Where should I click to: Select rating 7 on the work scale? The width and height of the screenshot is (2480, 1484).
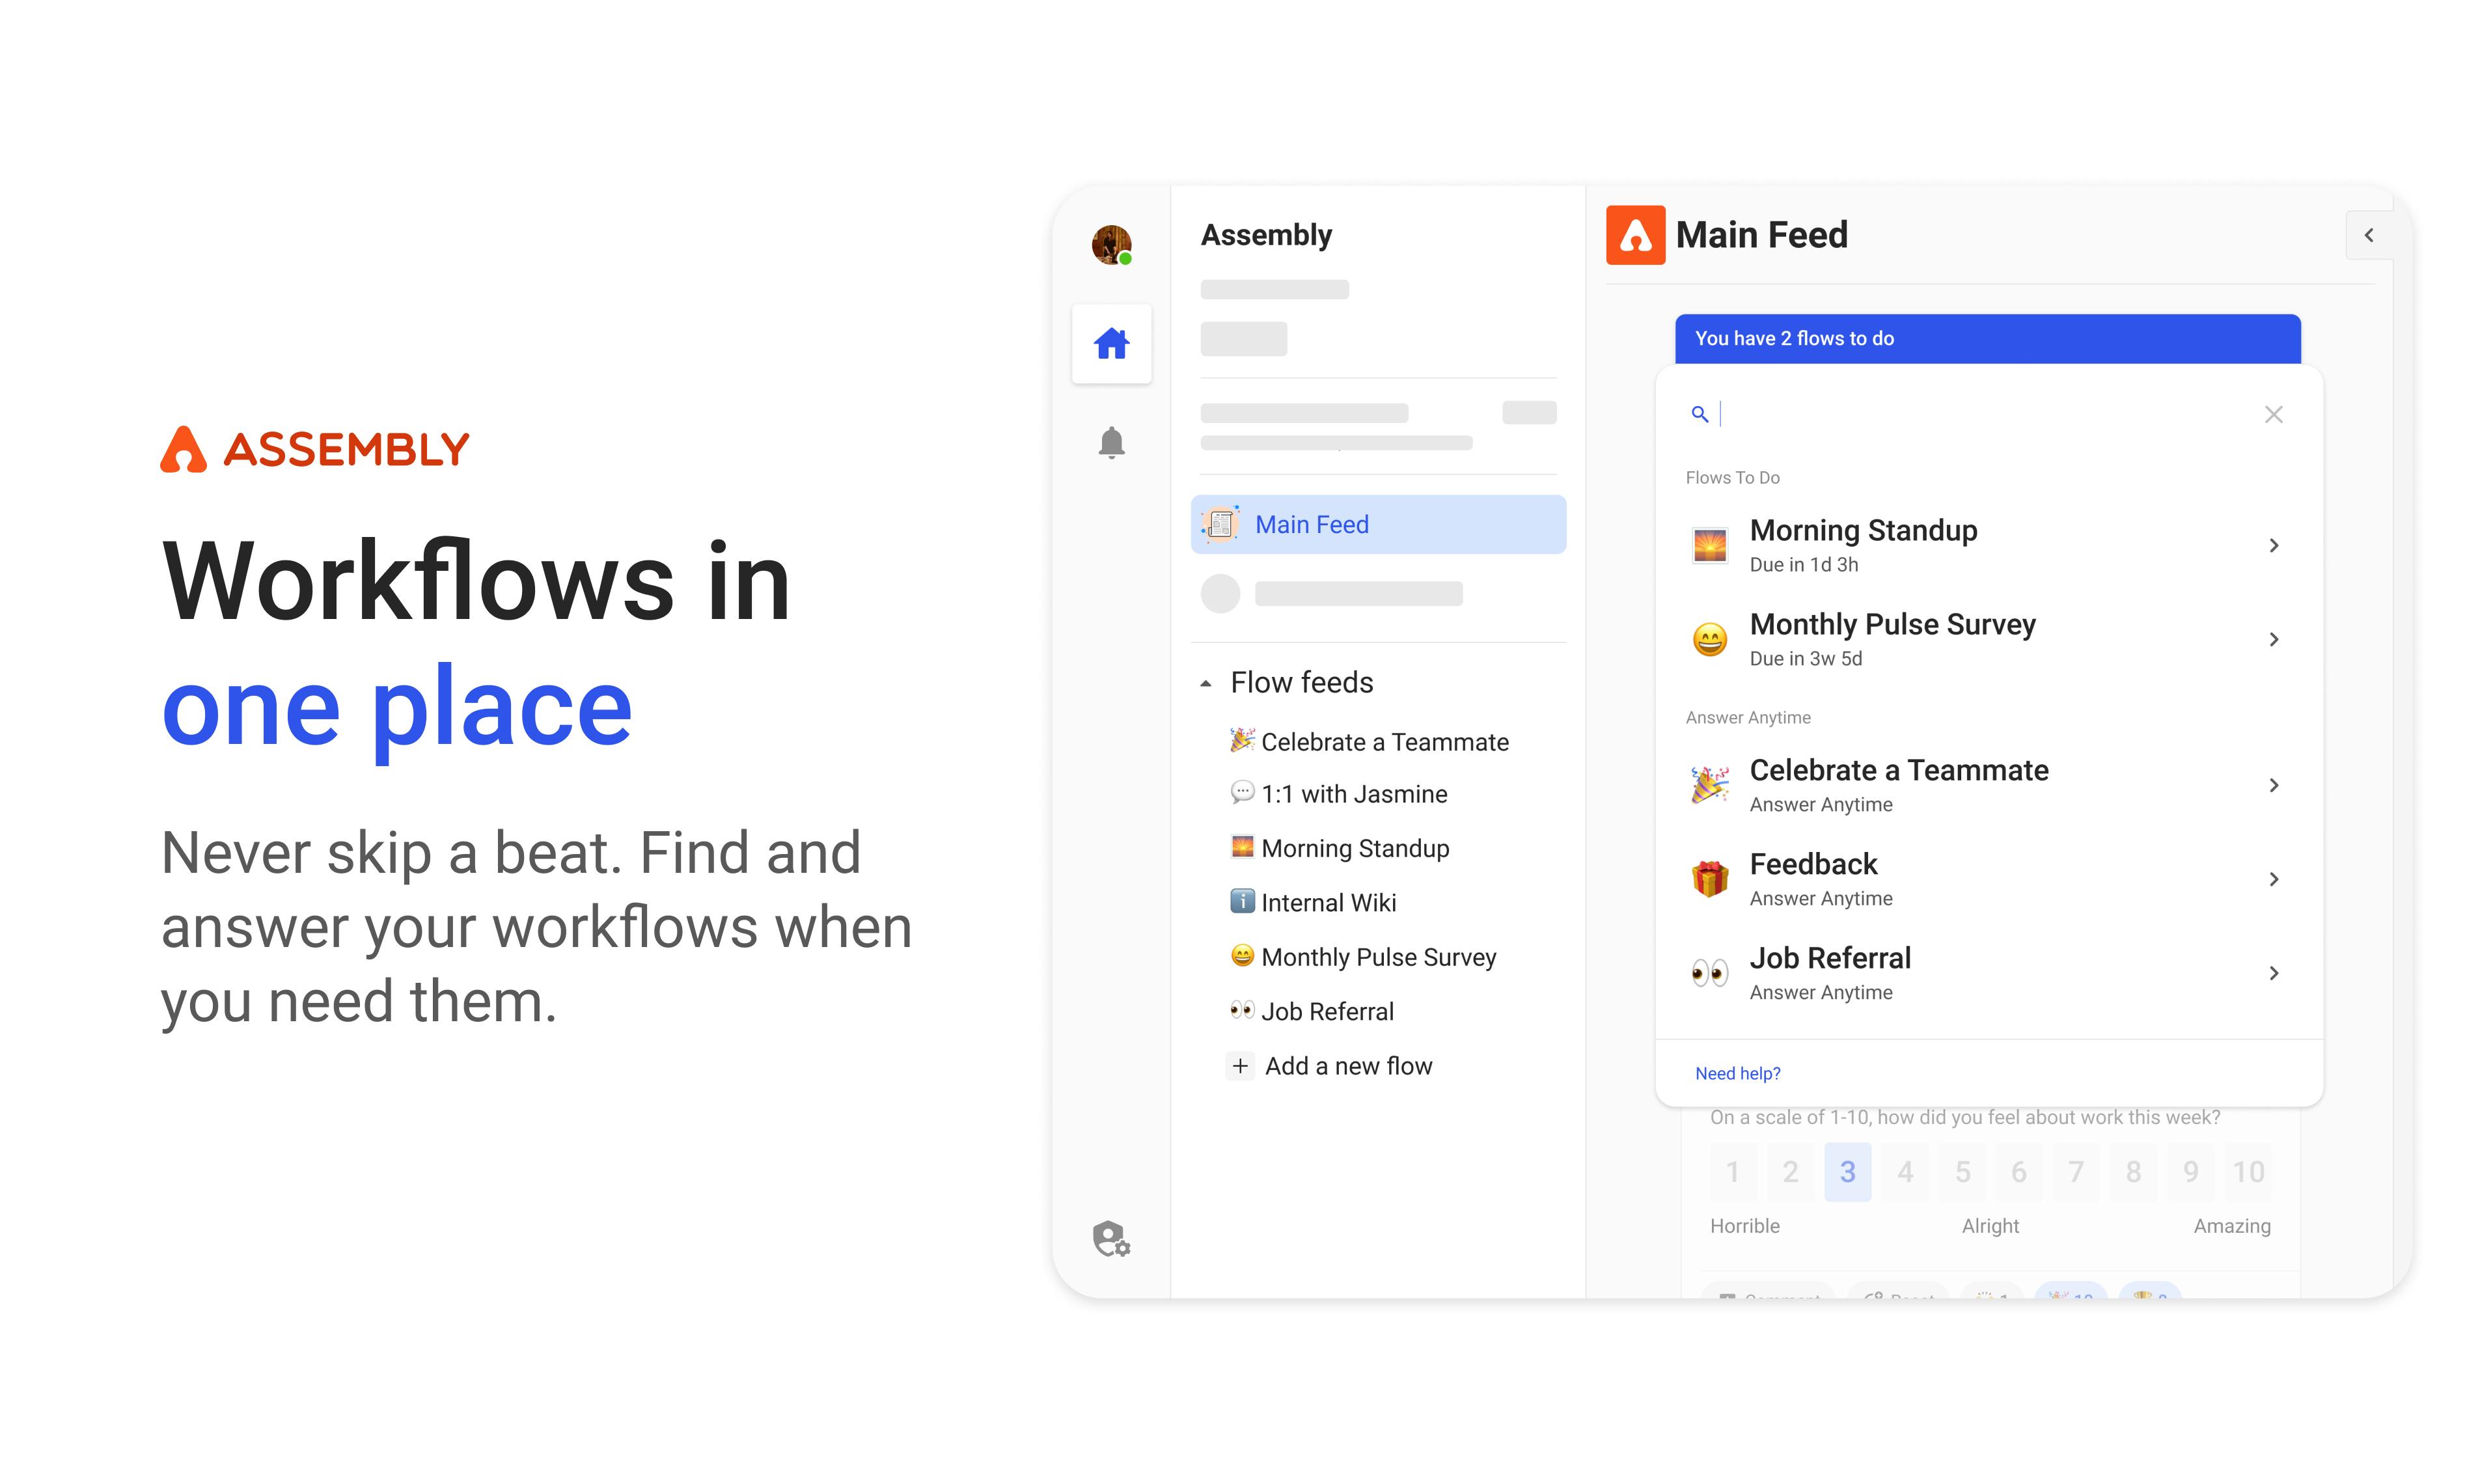2076,1172
